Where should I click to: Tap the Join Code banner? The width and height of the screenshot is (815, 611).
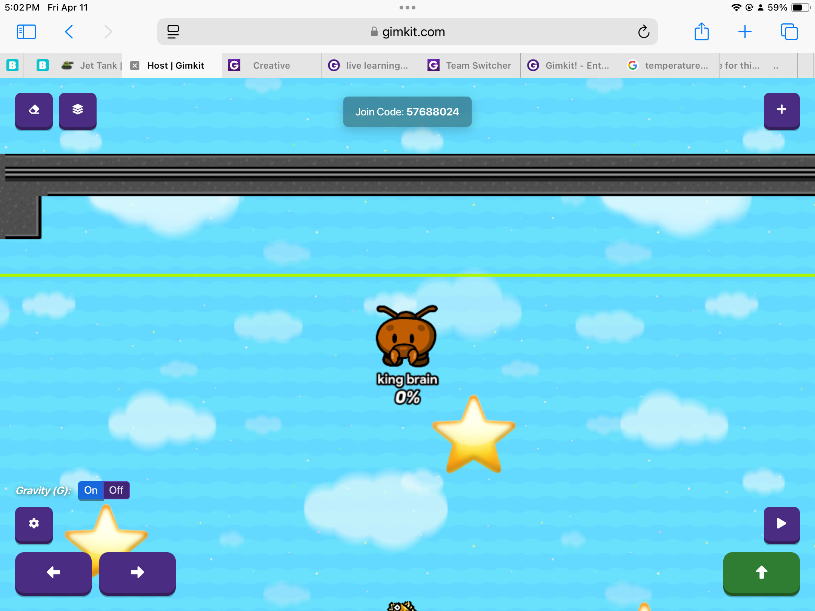click(x=407, y=111)
